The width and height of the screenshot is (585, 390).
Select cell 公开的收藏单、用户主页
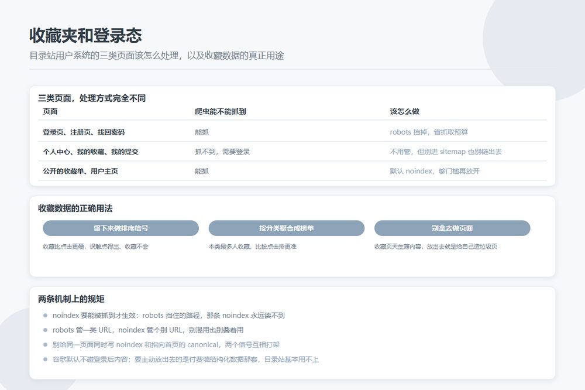pos(80,171)
